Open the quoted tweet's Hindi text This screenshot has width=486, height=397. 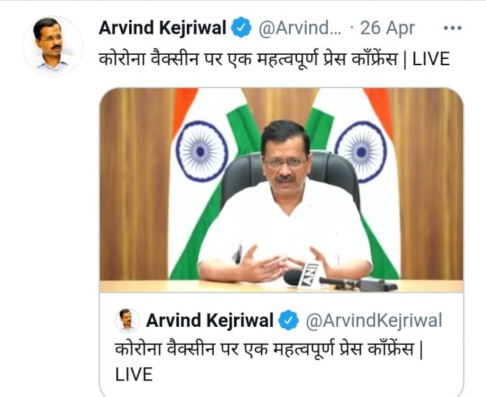(269, 349)
